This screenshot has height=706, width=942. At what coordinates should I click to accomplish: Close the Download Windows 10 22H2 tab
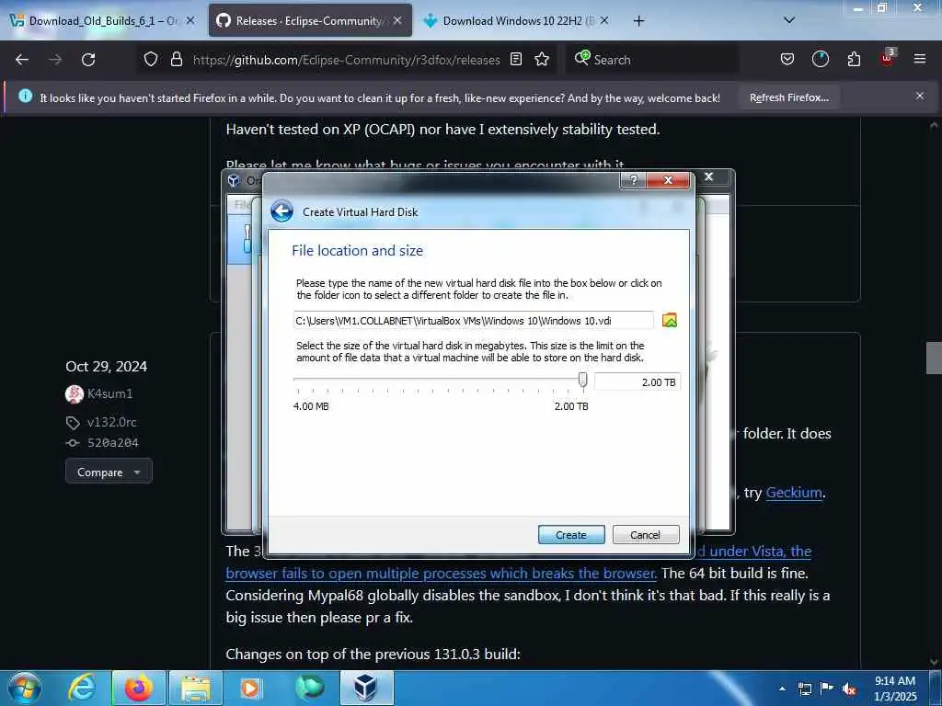(x=604, y=20)
